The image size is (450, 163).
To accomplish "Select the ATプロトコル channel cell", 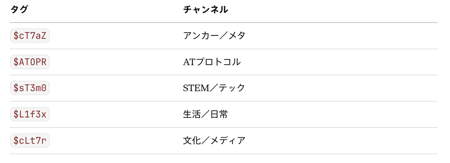I will pos(212,62).
